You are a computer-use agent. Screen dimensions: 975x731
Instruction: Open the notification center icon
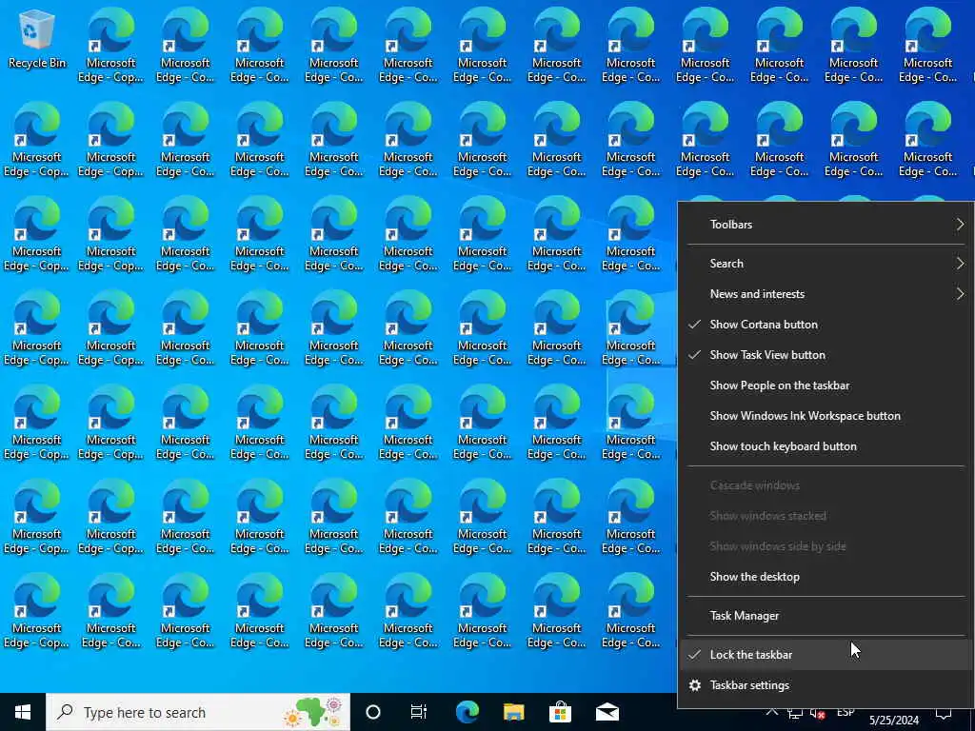pyautogui.click(x=944, y=714)
